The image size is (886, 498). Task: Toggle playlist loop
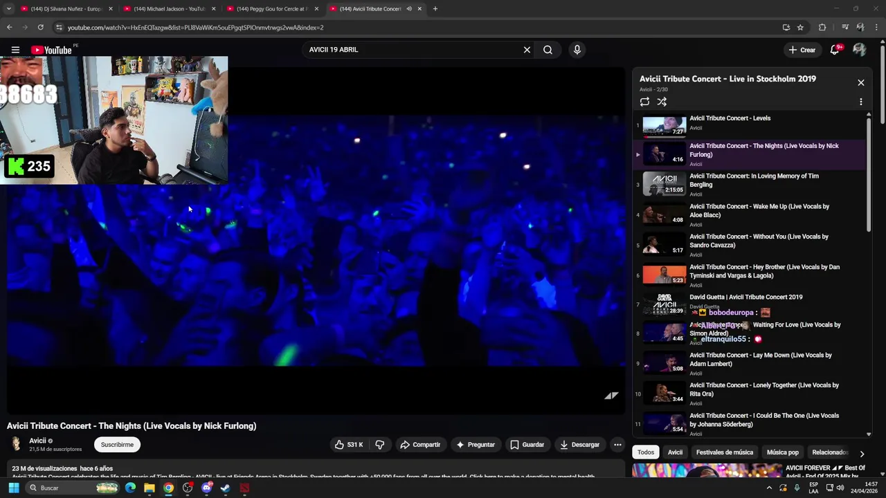tap(644, 102)
